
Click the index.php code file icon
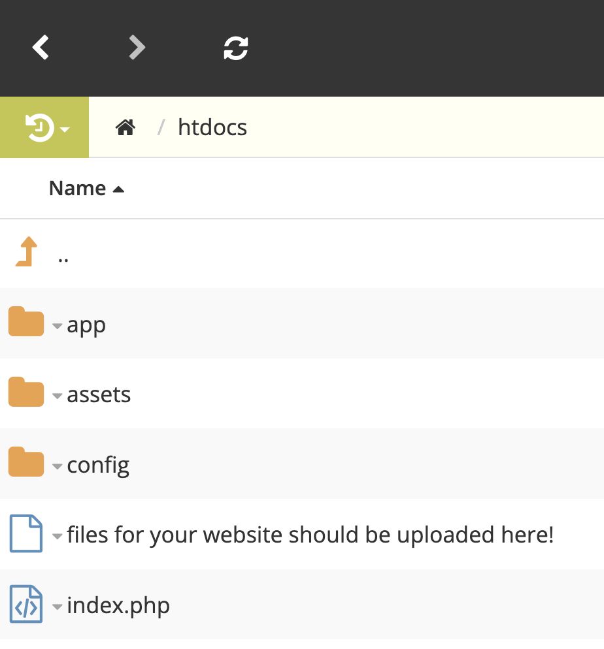coord(26,605)
